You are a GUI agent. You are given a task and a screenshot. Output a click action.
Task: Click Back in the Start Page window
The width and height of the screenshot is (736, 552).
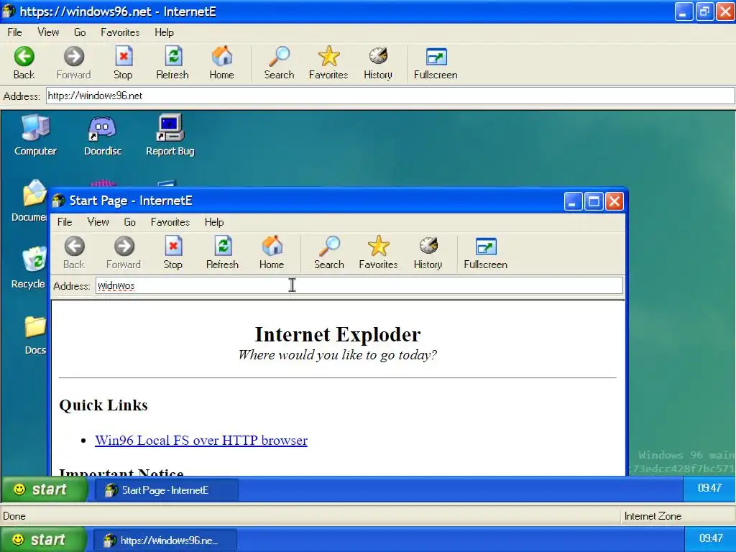point(74,253)
